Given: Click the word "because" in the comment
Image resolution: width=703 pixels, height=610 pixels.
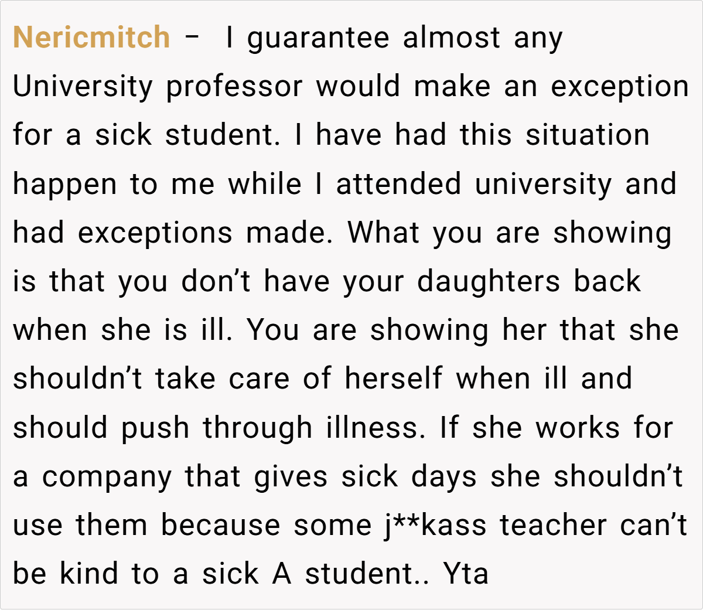Looking at the screenshot, I should (x=220, y=525).
